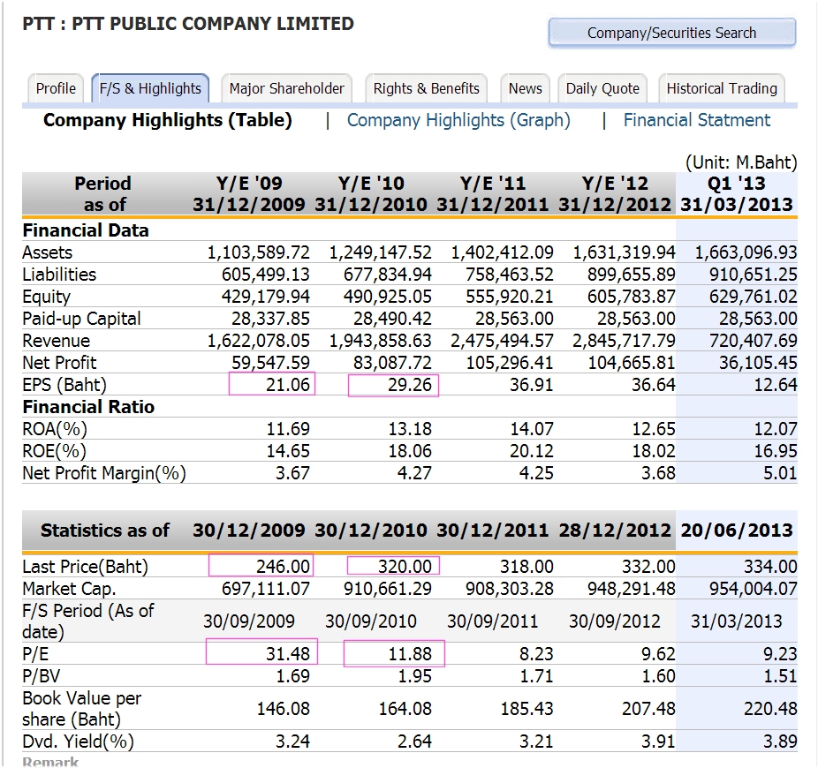The image size is (818, 768).
Task: Click the ROA(%) row label
Action: (x=55, y=428)
